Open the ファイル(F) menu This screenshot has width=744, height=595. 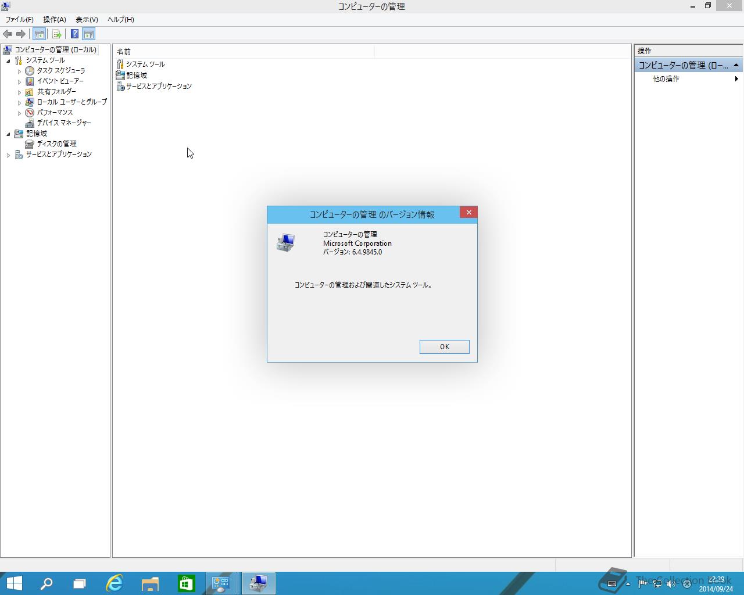(x=20, y=19)
